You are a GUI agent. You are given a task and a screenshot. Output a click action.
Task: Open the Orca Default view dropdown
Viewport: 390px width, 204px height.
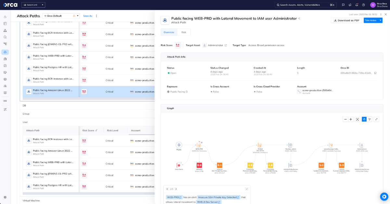[x=61, y=16]
